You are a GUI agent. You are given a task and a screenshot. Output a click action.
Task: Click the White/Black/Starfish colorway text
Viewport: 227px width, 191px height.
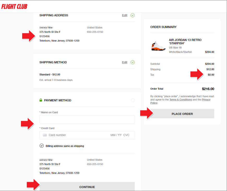click(x=180, y=52)
